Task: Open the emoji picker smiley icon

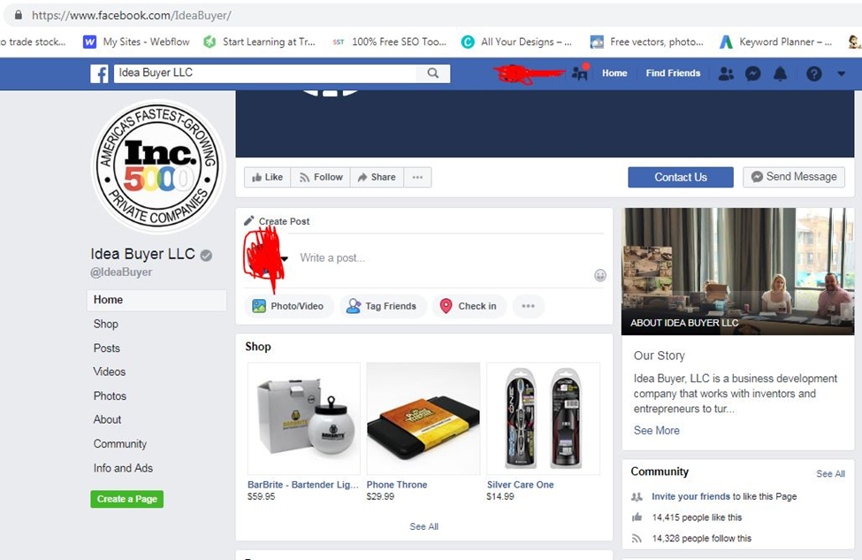Action: click(x=600, y=276)
